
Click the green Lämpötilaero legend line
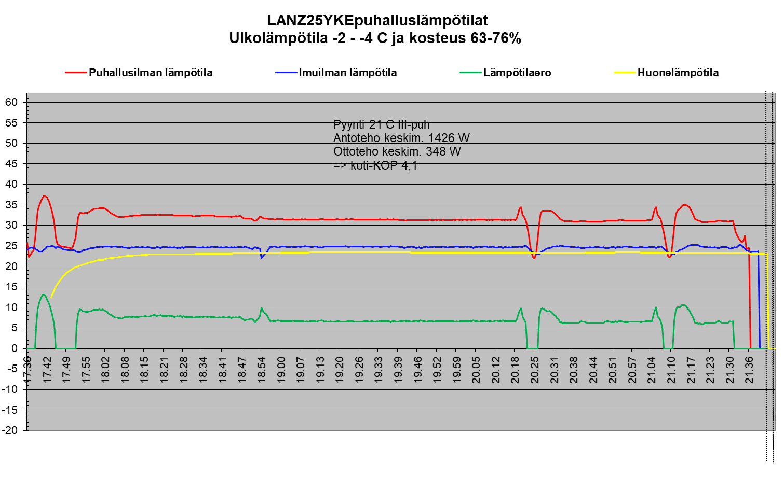pos(470,73)
